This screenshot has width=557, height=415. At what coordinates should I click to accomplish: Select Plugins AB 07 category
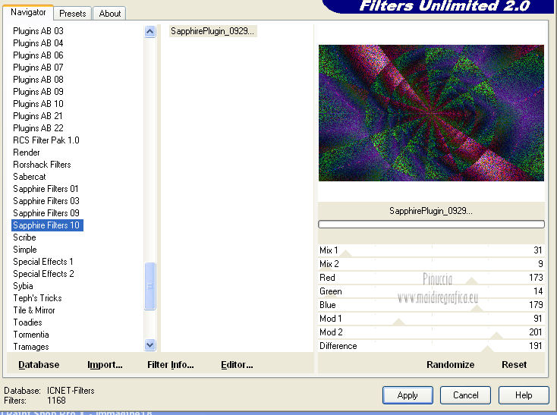click(x=39, y=67)
